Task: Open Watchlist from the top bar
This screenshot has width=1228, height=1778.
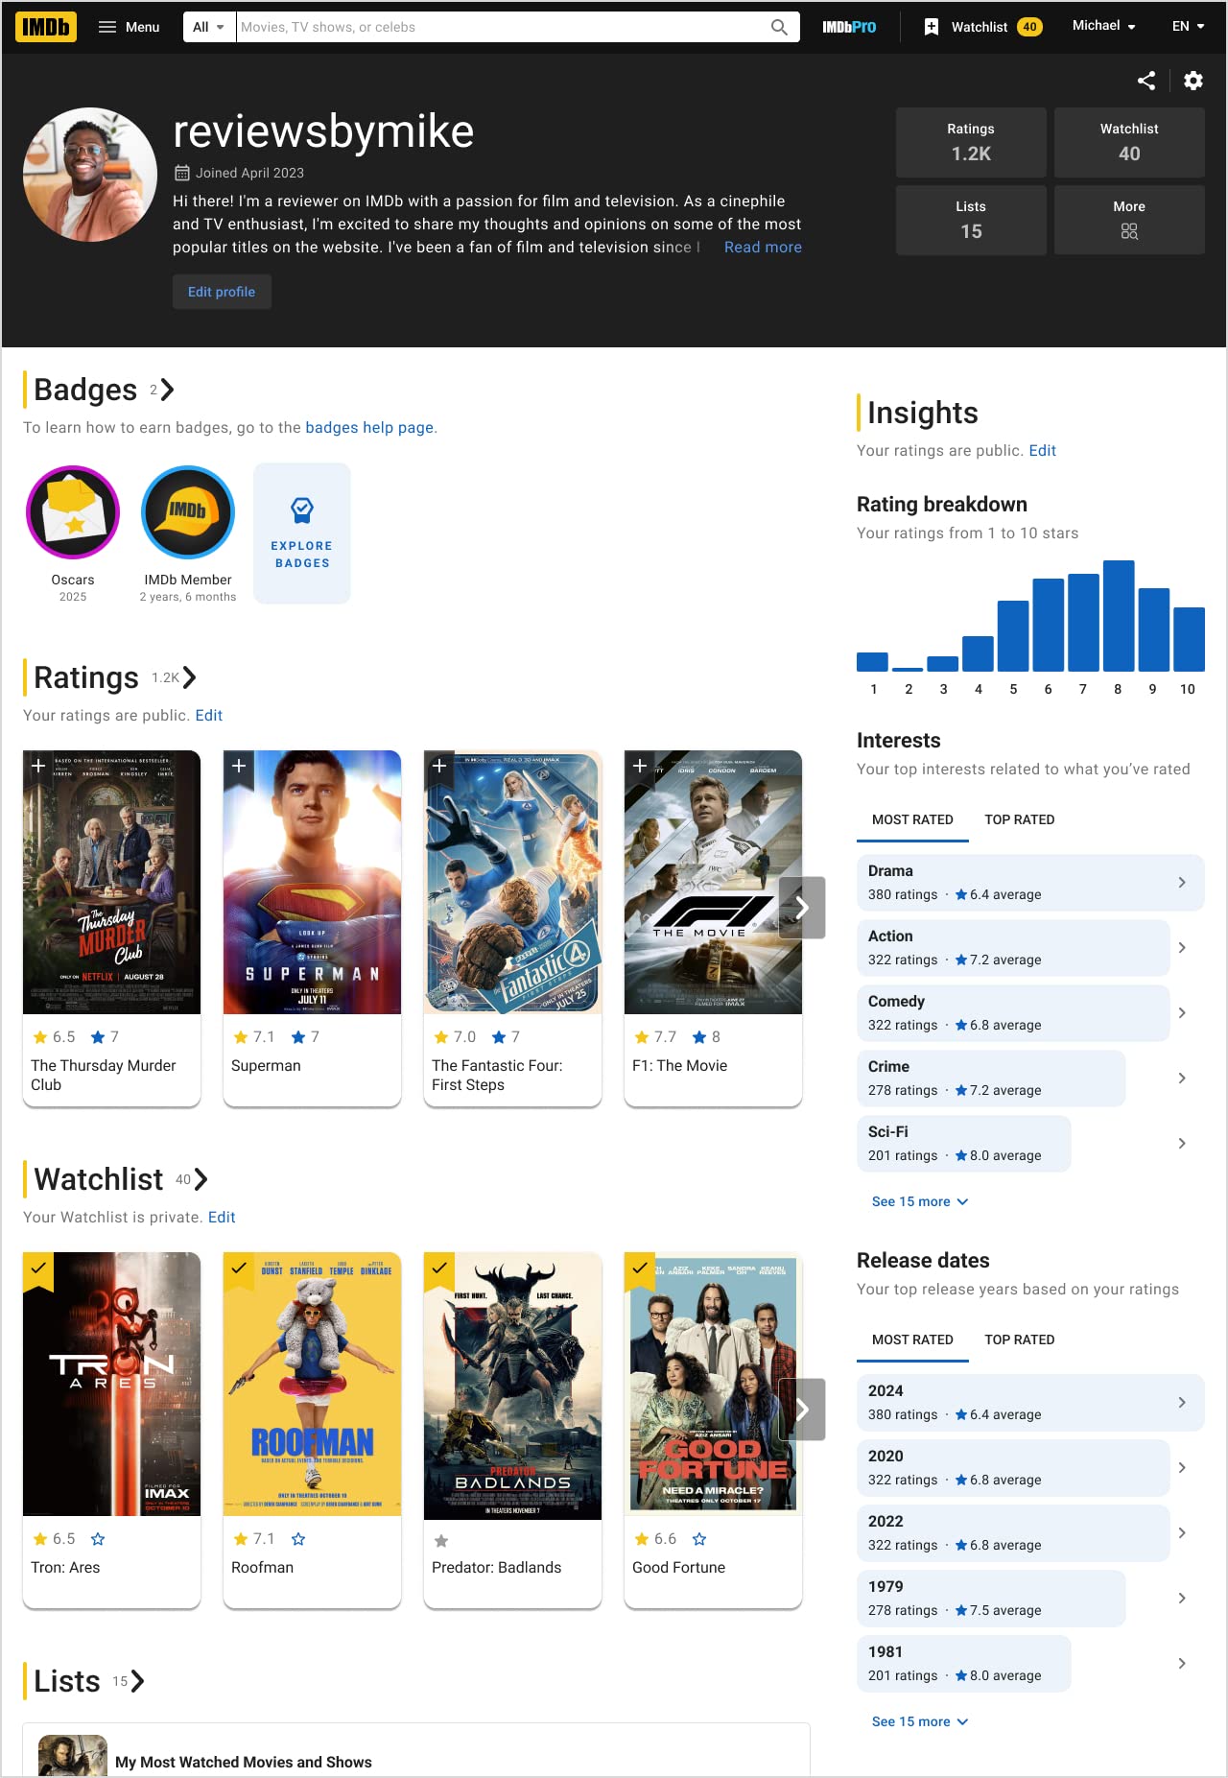Action: point(982,27)
